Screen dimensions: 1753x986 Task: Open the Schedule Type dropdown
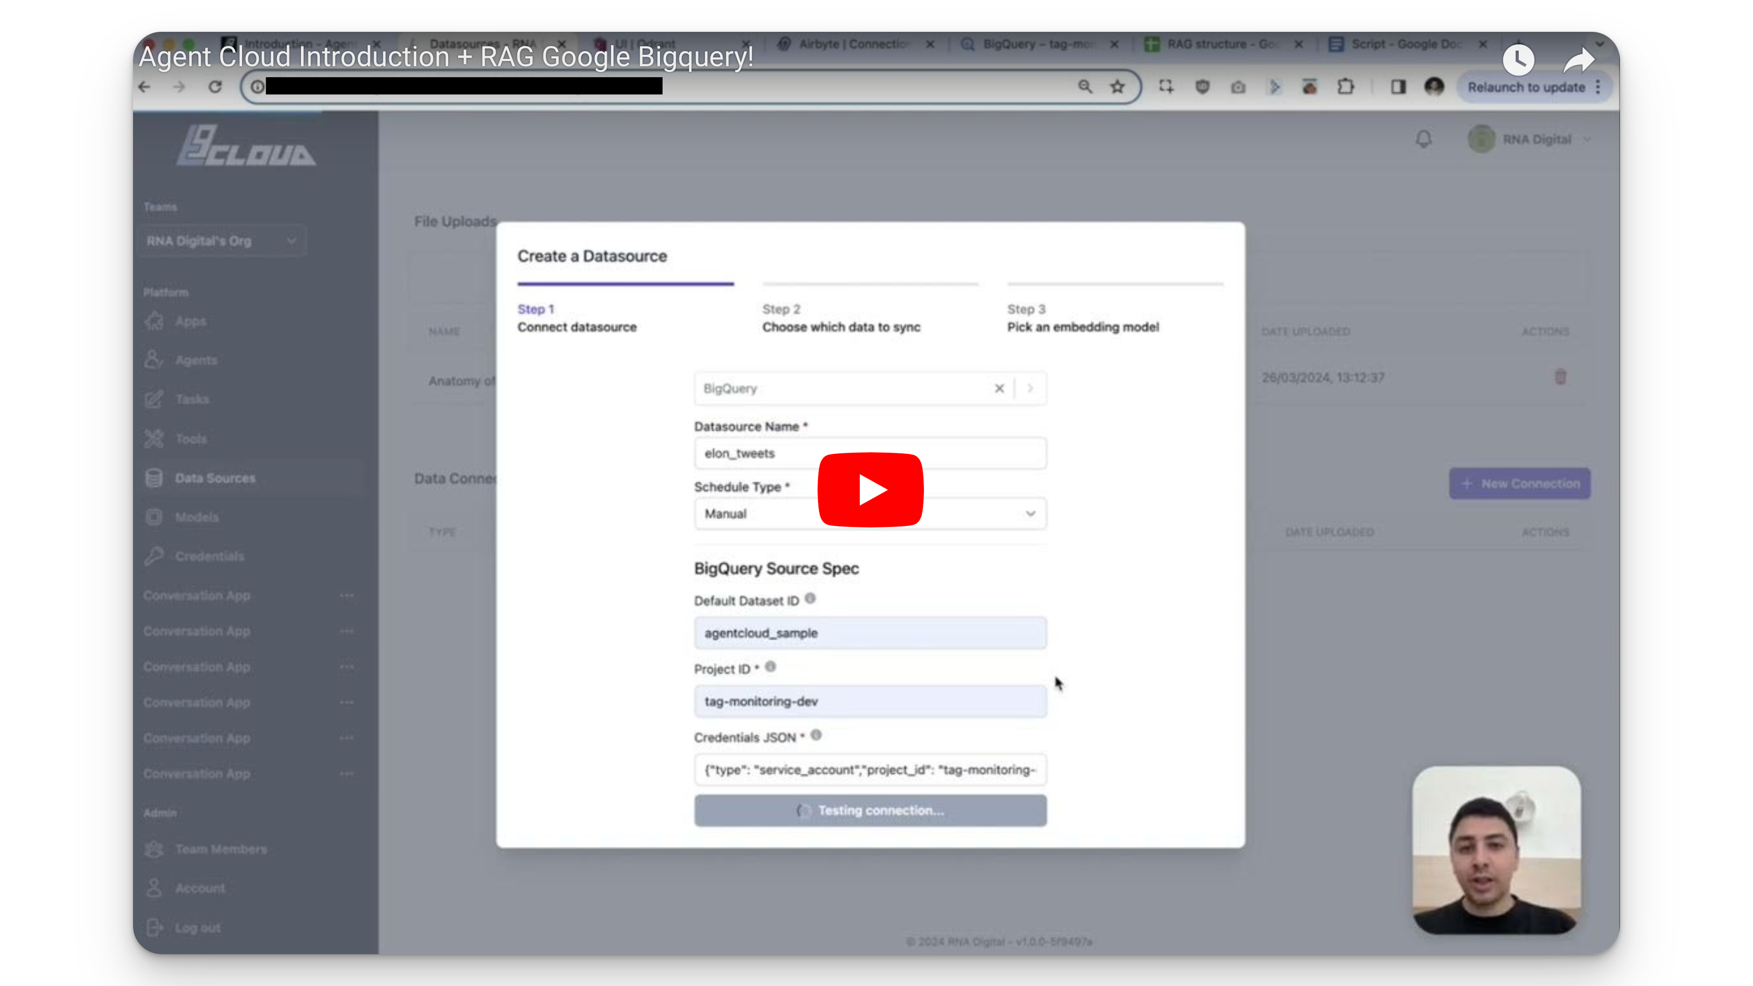click(x=870, y=514)
